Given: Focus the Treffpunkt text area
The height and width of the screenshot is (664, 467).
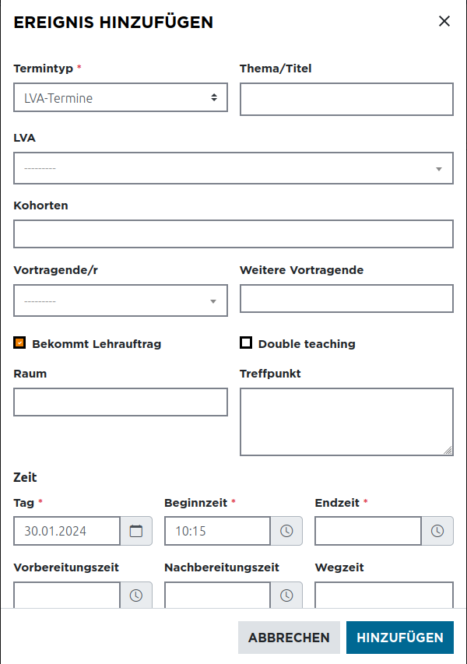Looking at the screenshot, I should click(346, 421).
